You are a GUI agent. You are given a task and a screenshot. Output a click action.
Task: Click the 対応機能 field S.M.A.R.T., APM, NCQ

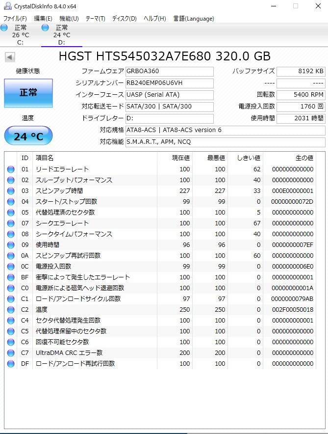click(225, 142)
